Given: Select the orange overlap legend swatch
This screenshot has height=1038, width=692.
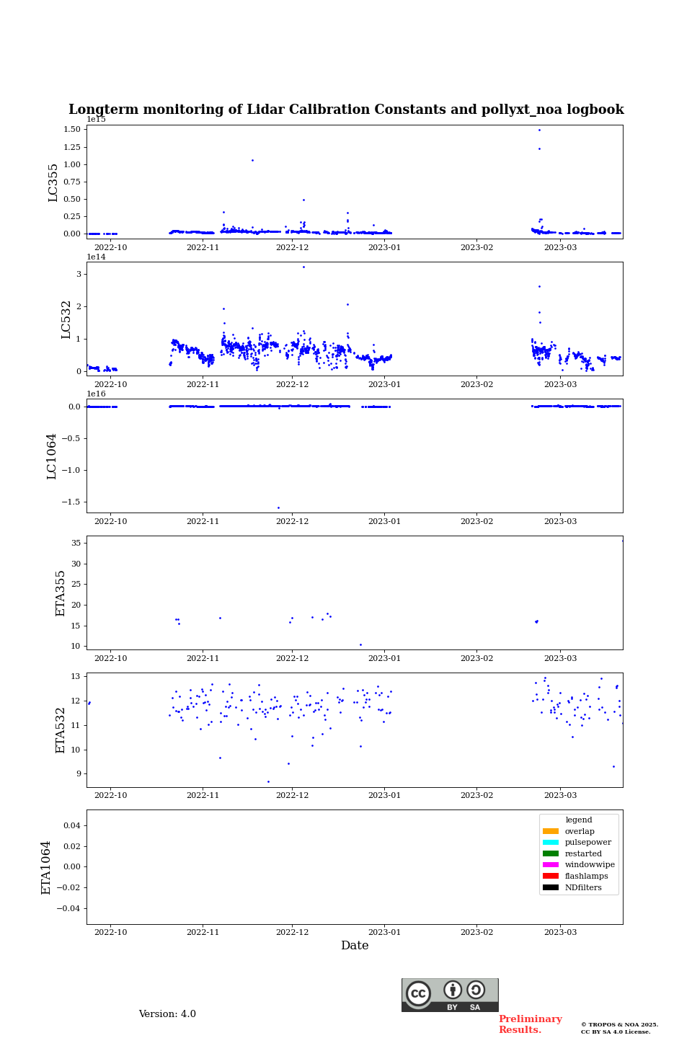Looking at the screenshot, I should click(x=550, y=831).
